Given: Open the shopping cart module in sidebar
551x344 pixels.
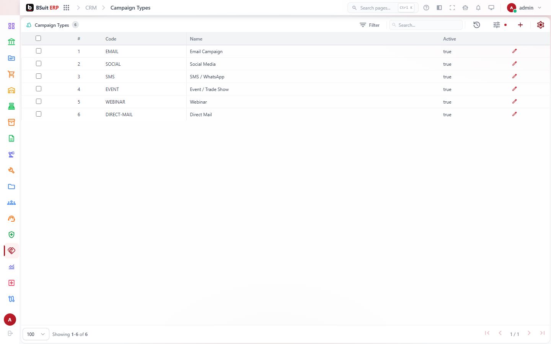Looking at the screenshot, I should (11, 74).
